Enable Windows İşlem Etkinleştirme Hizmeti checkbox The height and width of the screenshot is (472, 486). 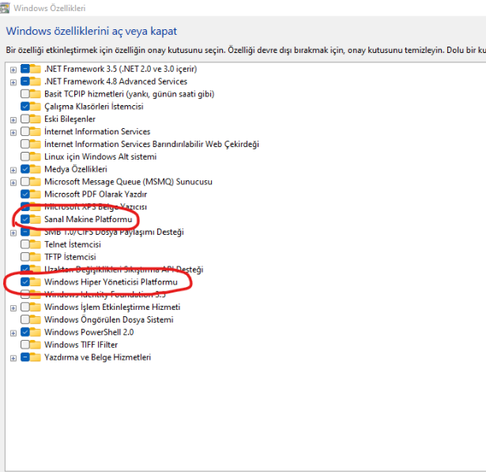tap(25, 307)
